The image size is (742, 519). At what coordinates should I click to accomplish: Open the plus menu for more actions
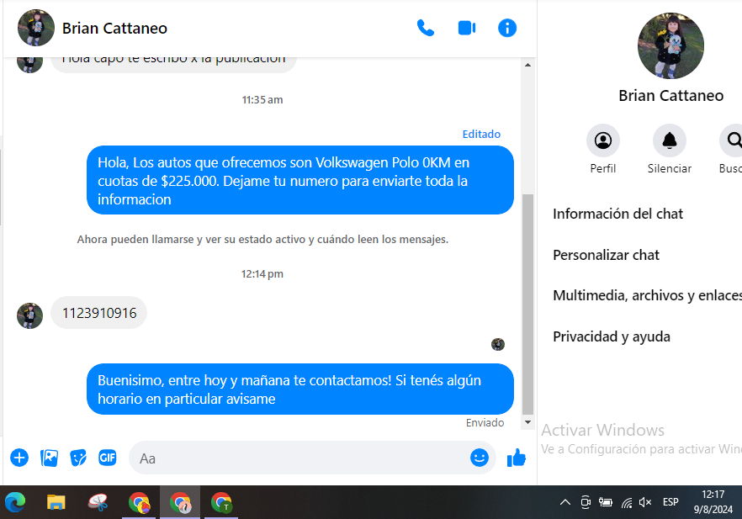pyautogui.click(x=19, y=458)
